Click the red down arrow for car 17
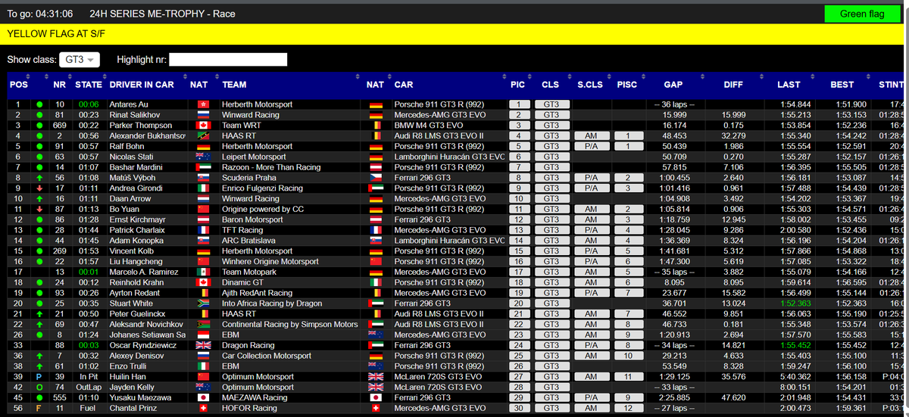 (x=39, y=188)
